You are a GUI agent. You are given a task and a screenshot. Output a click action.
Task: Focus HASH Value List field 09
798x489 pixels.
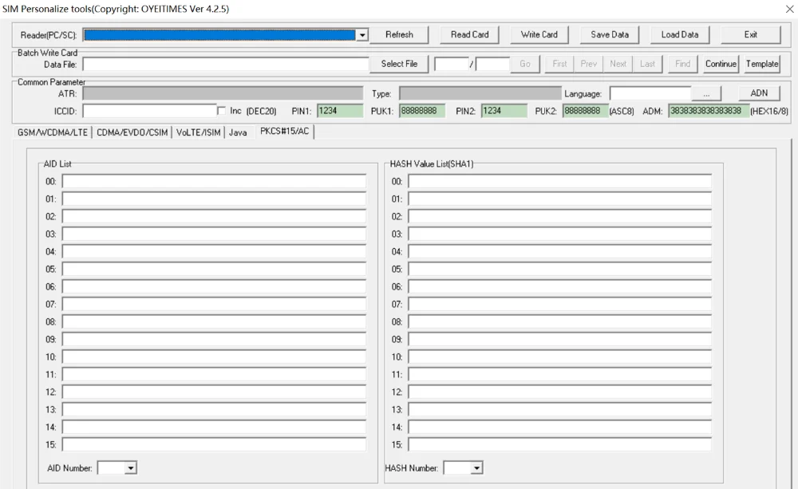[x=560, y=339]
